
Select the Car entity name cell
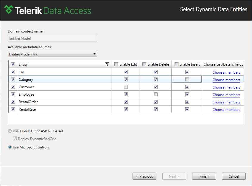[x=64, y=72]
